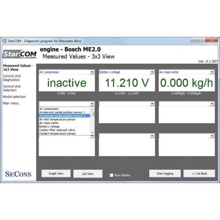220x220 pixels.
Task: Pick Air inlet temperature sensor entry
Action: tap(64, 119)
